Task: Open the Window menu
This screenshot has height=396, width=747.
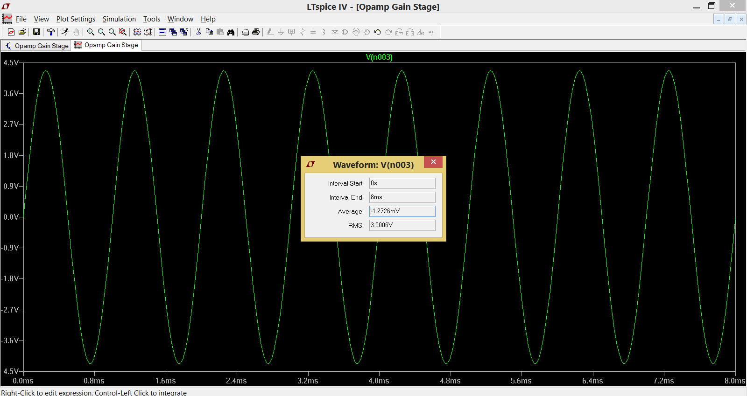Action: pos(180,19)
